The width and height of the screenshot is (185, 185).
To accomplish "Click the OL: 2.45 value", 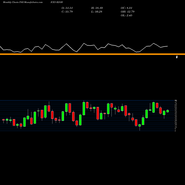I will tap(127, 16).
